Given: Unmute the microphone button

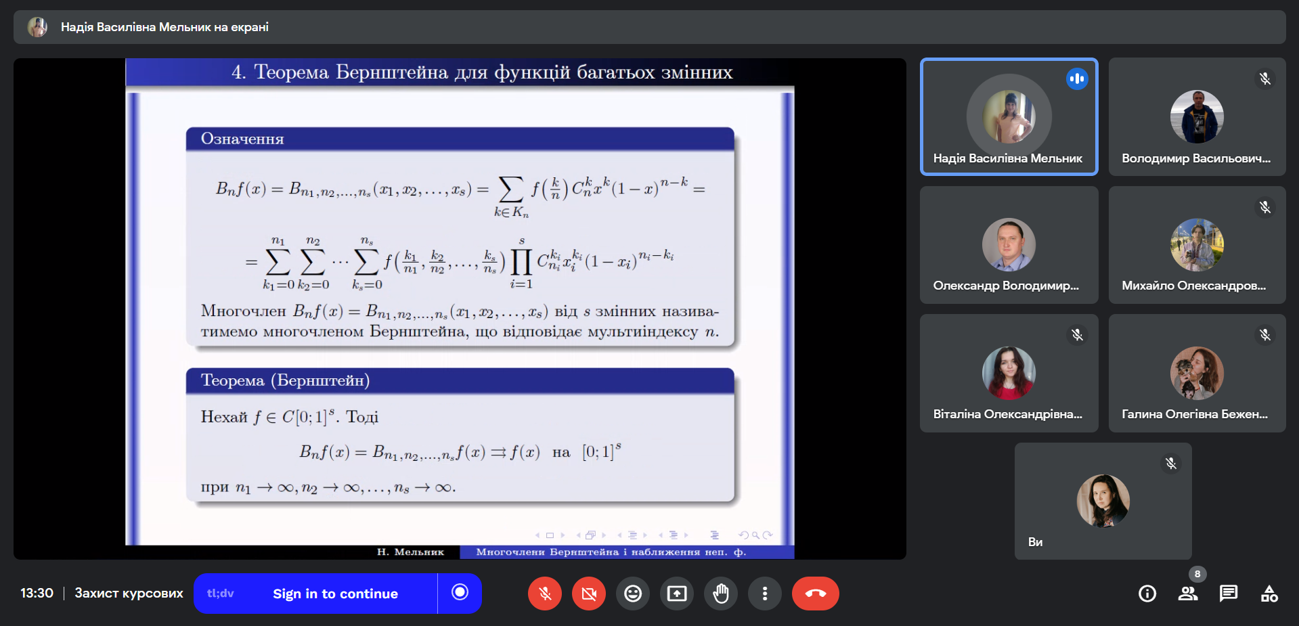Looking at the screenshot, I should point(545,594).
